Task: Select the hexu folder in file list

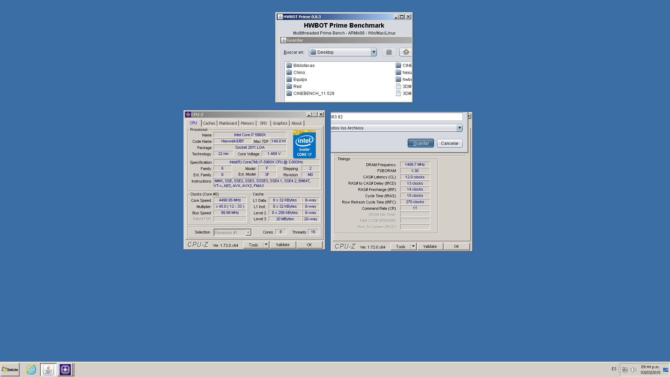Action: point(404,72)
